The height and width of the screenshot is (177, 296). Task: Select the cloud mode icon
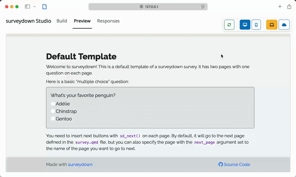[x=284, y=25]
